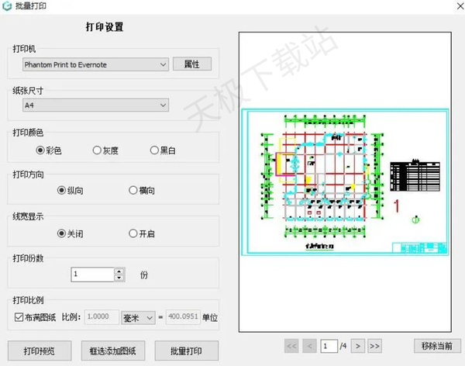The image size is (465, 366).
Task: Switch print orientation to 横向
Action: tap(142, 190)
